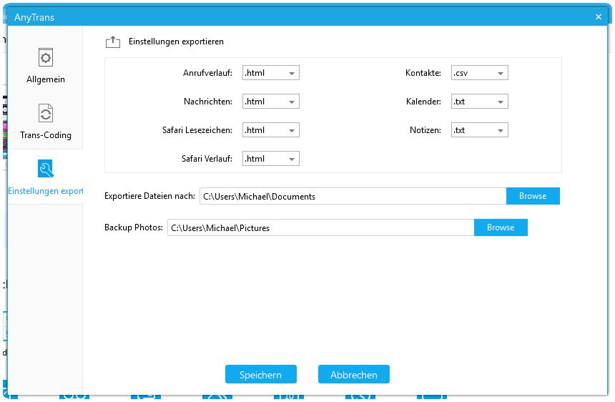Viewport: 615px width, 402px height.
Task: Click the Exportiere Dateien nach label
Action: pyautogui.click(x=150, y=196)
